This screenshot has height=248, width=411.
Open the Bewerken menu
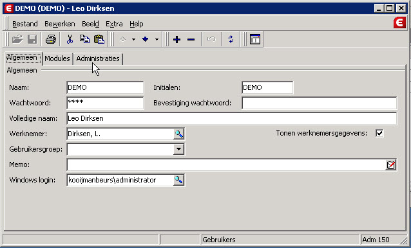click(x=60, y=24)
